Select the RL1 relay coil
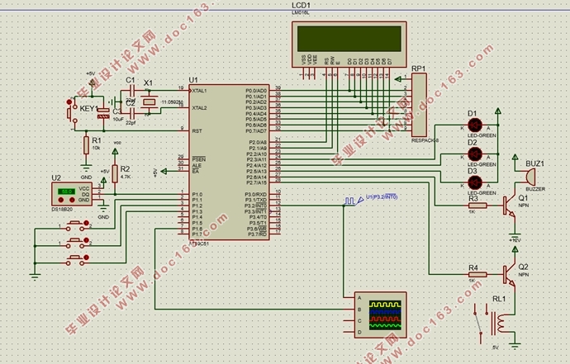Viewport: 570px width, 364px height. coord(498,324)
